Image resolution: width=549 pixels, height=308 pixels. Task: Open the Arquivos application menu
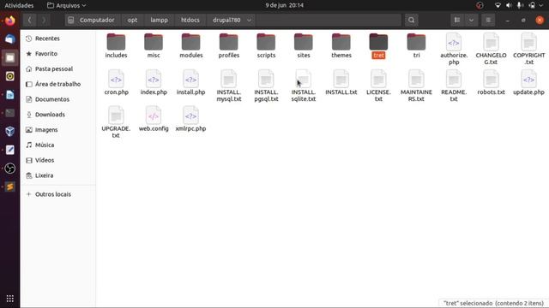pyautogui.click(x=67, y=5)
